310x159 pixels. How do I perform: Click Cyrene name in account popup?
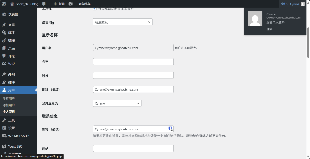(x=271, y=14)
